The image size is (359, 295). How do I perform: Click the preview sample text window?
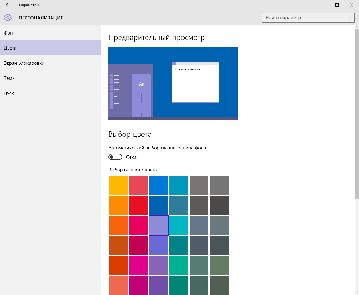click(195, 82)
